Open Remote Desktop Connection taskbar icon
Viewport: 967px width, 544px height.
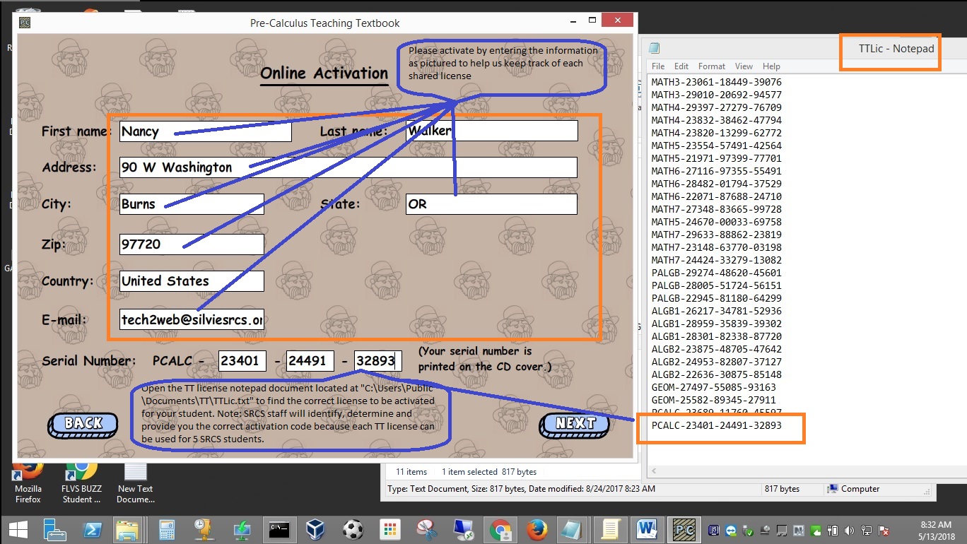coord(463,528)
